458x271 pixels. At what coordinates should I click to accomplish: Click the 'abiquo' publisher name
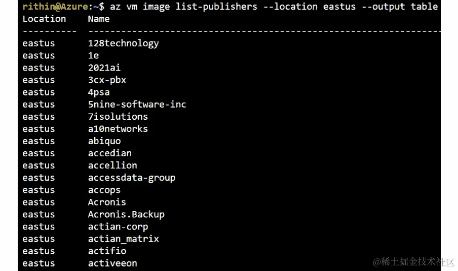[104, 141]
